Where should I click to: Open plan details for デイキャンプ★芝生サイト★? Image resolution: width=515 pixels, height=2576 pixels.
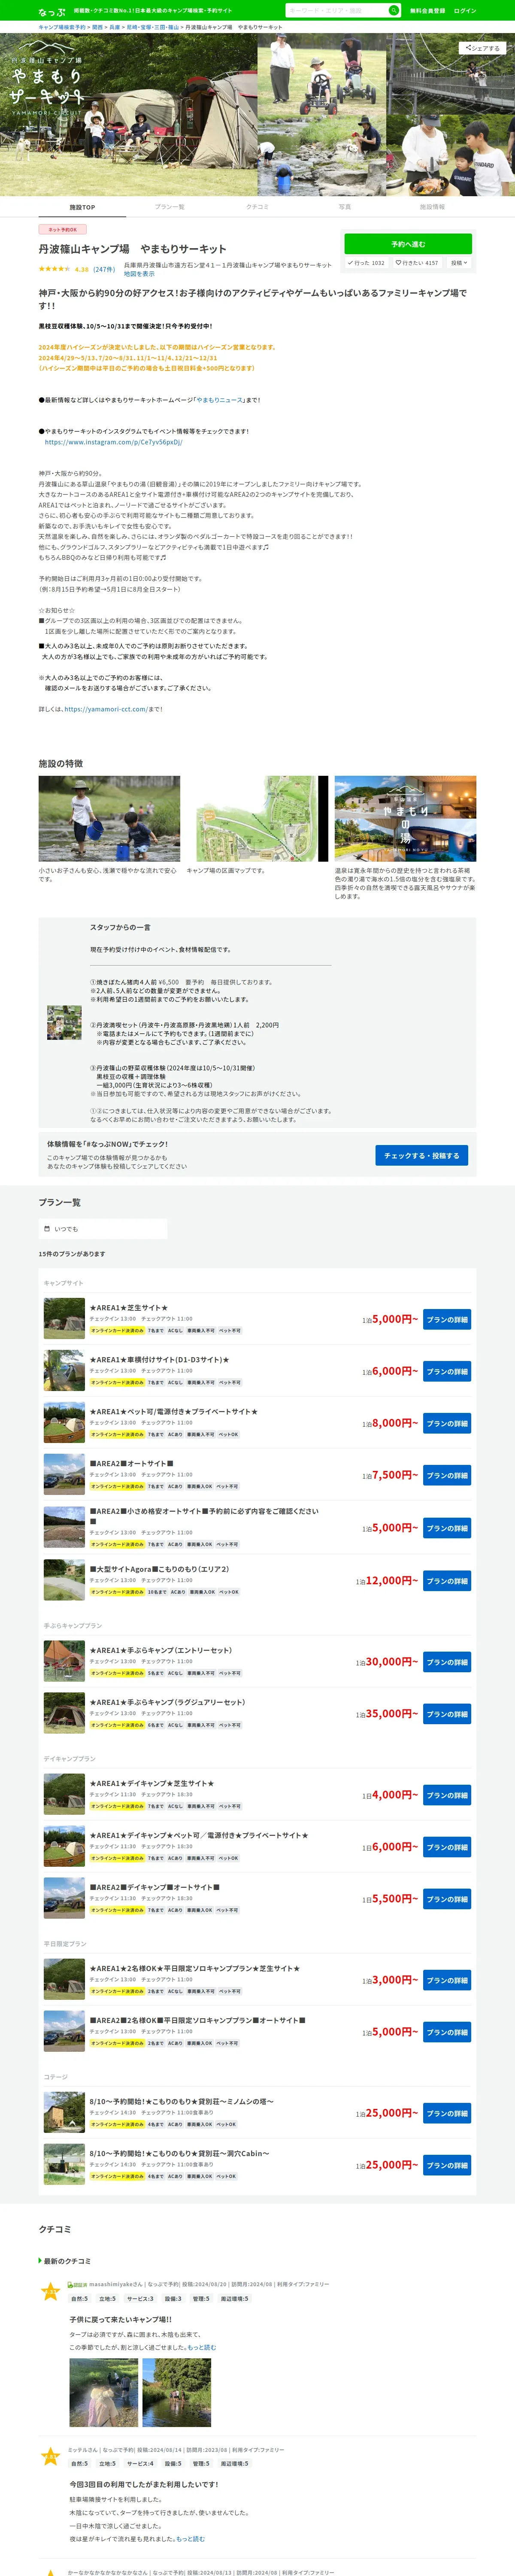(447, 1796)
